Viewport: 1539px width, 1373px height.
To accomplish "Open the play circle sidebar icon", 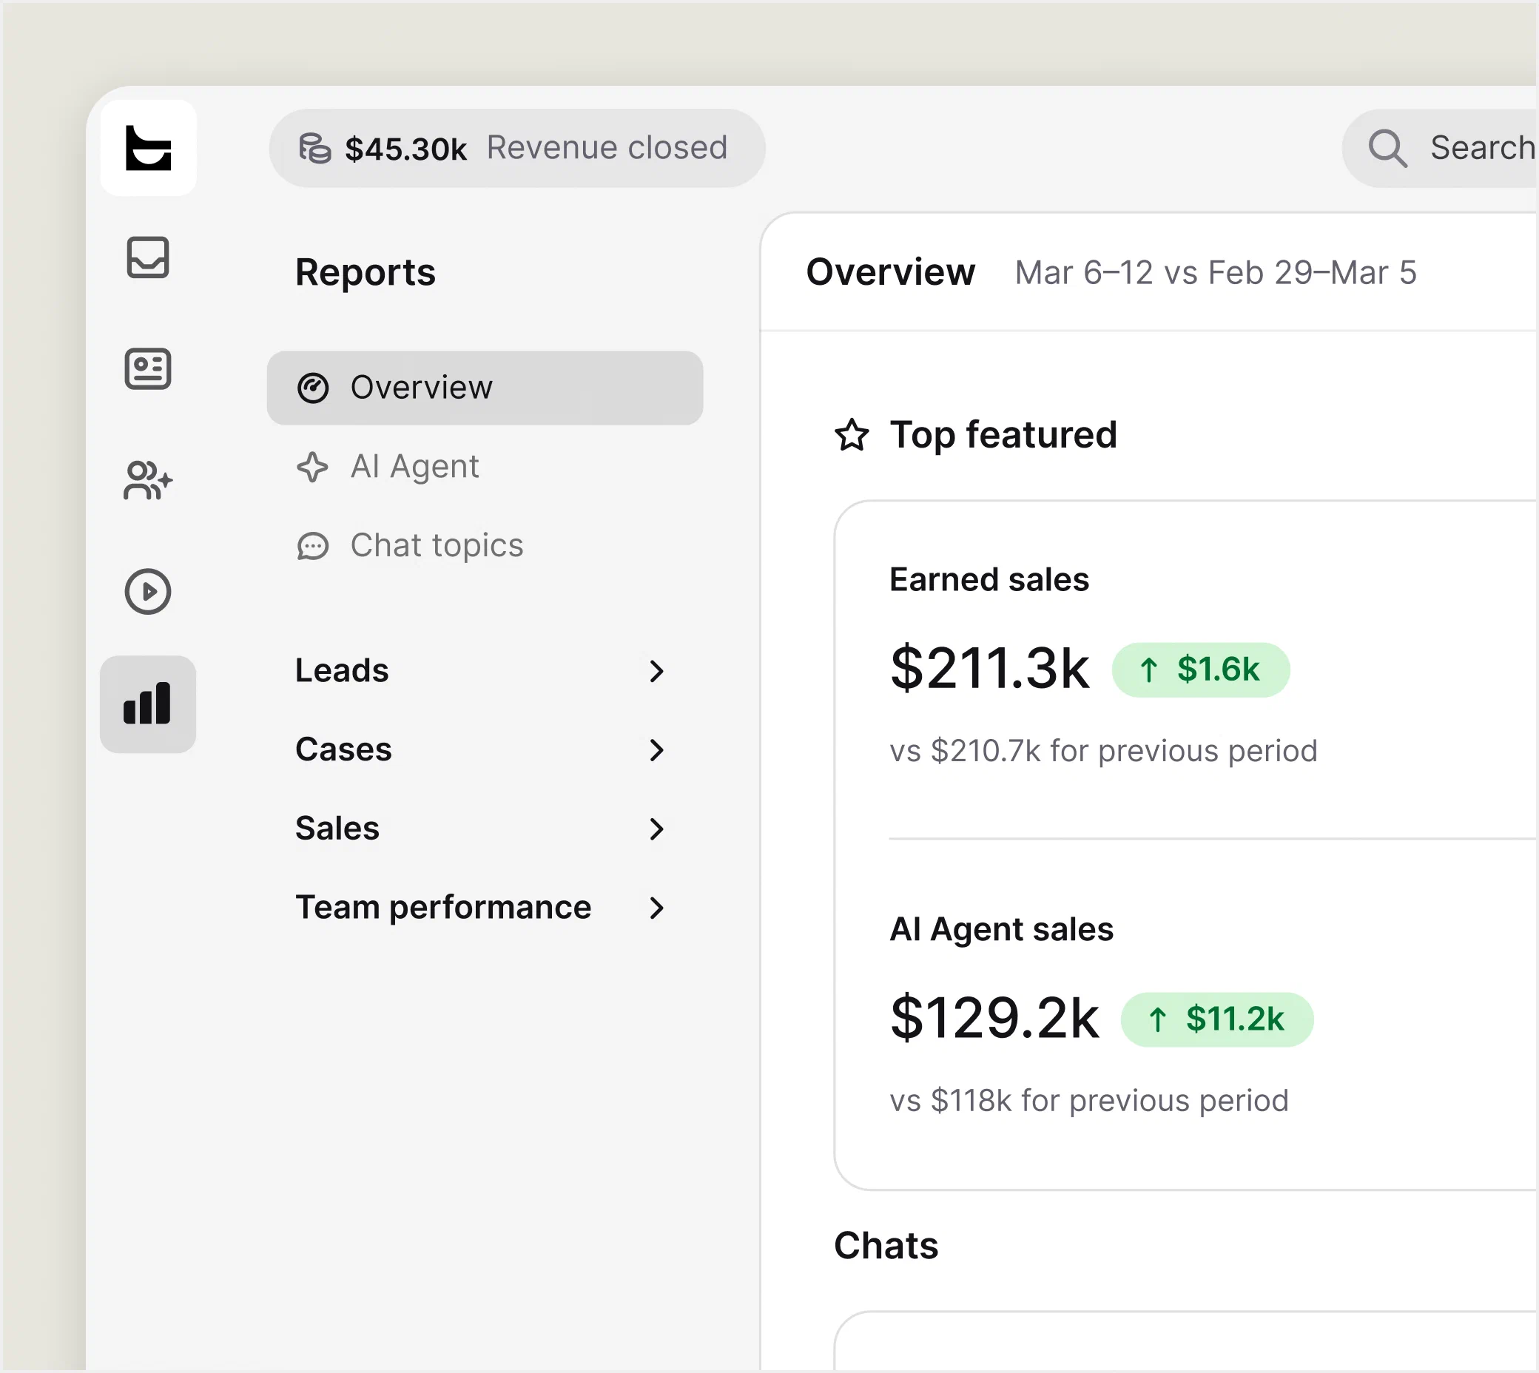I will 148,592.
